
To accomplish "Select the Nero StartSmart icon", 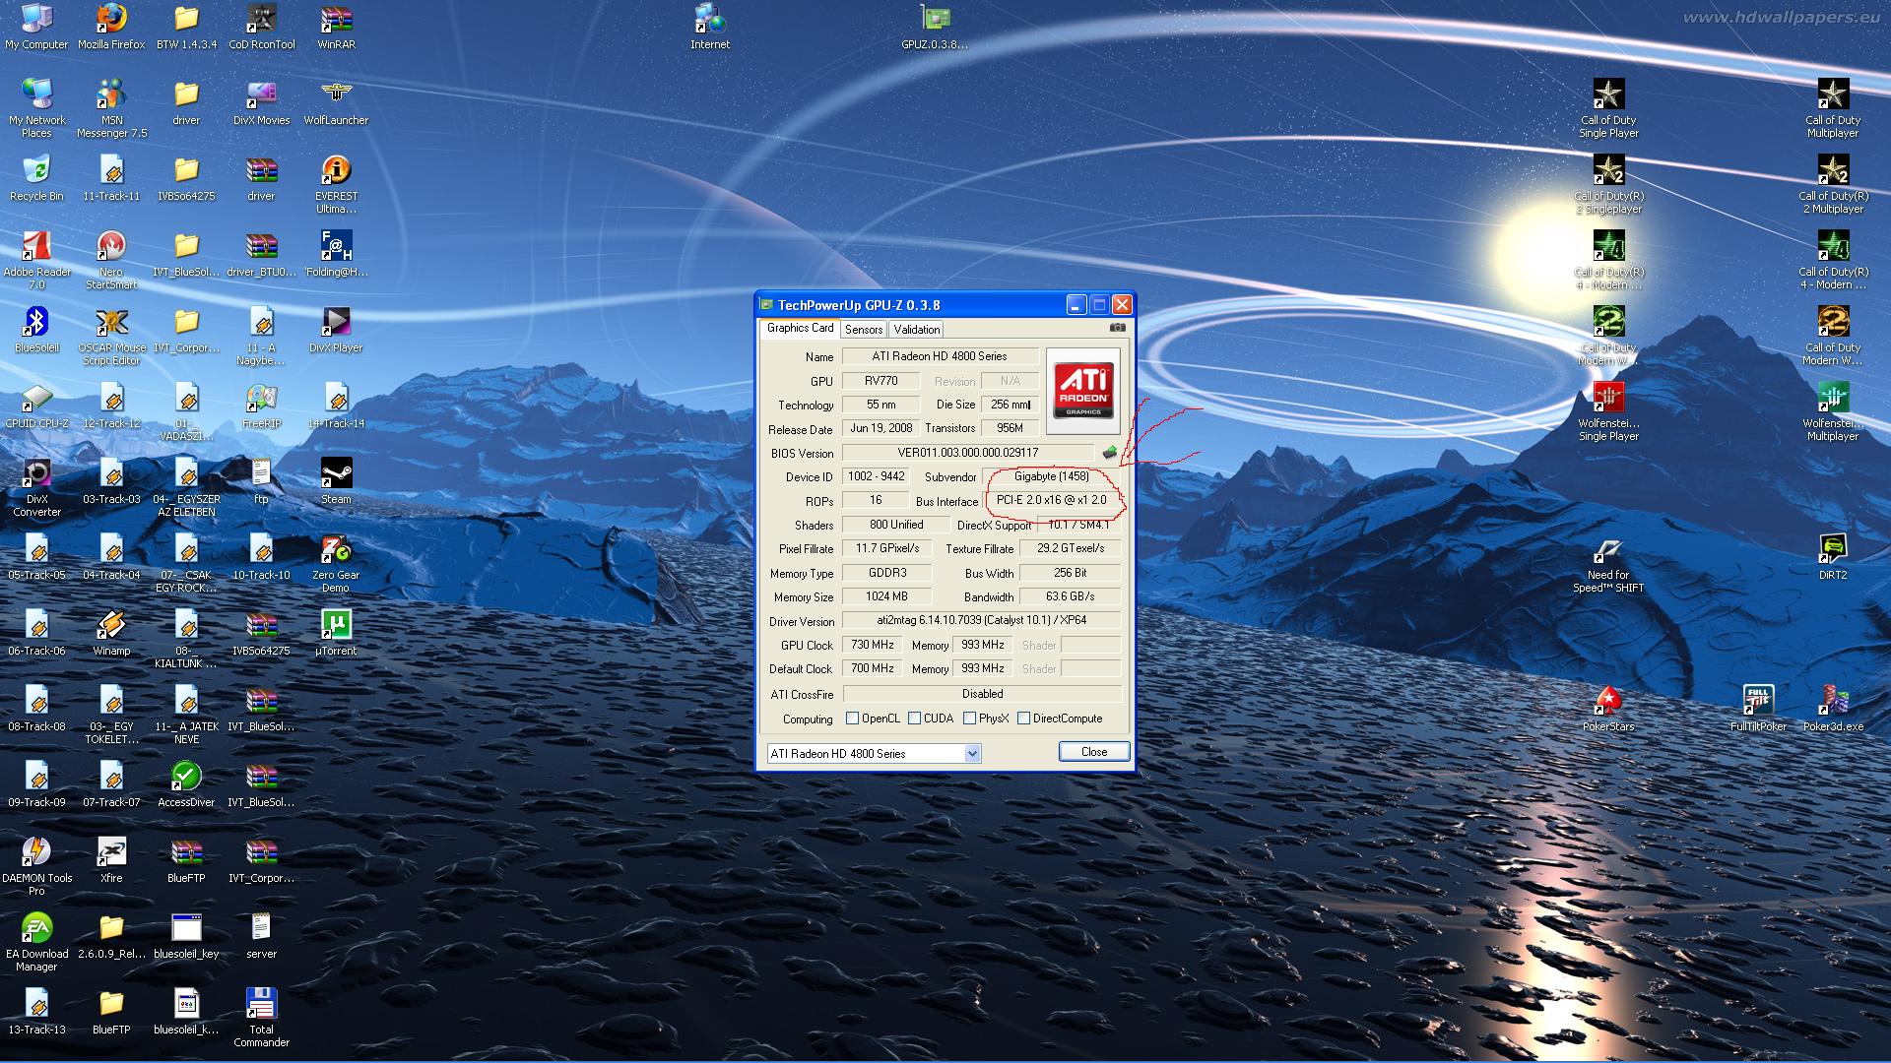I will pos(111,261).
